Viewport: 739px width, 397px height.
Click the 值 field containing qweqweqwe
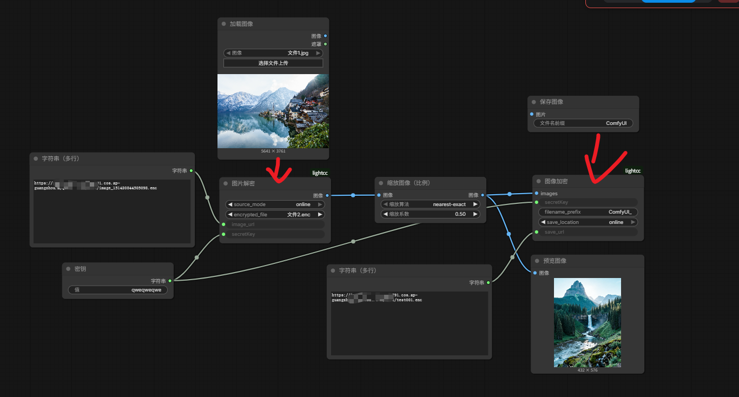(117, 290)
